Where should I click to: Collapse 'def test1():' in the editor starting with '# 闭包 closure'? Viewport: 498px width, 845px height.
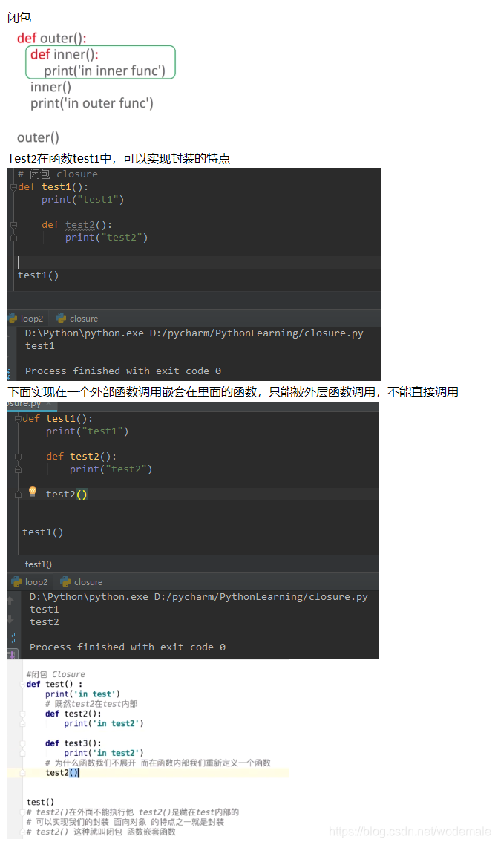pyautogui.click(x=13, y=187)
